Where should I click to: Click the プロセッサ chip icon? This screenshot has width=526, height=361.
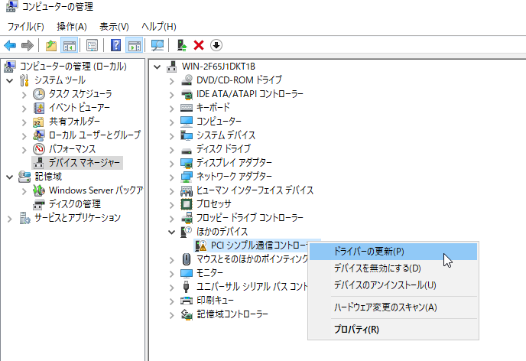187,204
